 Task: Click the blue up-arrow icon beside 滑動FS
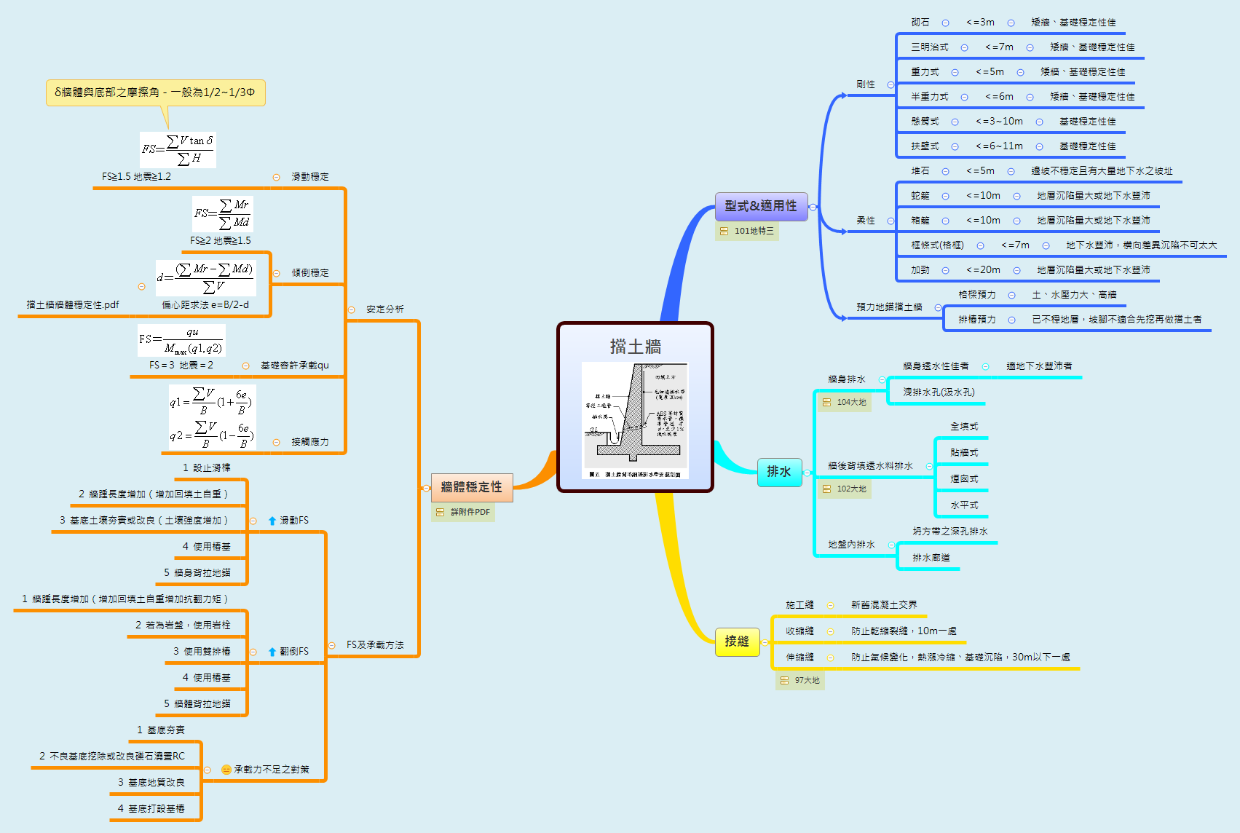(x=271, y=521)
